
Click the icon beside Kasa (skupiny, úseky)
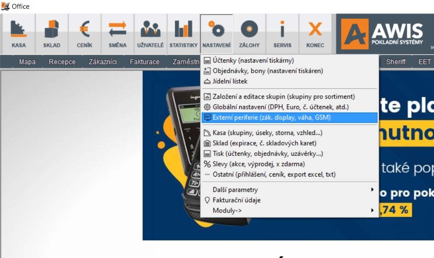click(207, 133)
